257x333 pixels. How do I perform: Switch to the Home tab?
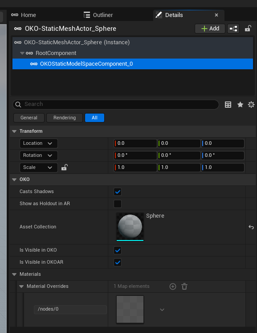pyautogui.click(x=24, y=15)
